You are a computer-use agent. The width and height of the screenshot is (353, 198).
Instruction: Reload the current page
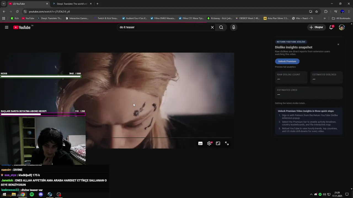pos(17,12)
